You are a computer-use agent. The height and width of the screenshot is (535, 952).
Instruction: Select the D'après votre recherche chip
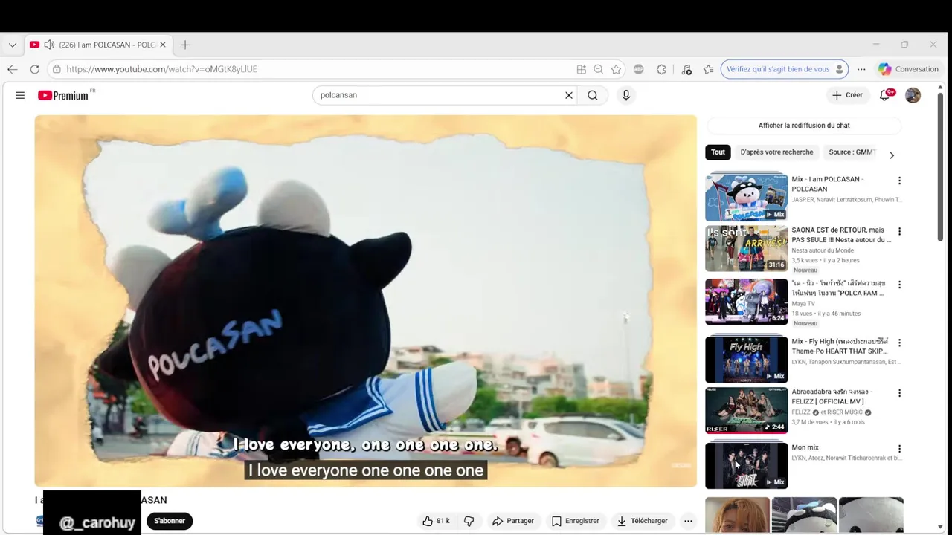[776, 152]
